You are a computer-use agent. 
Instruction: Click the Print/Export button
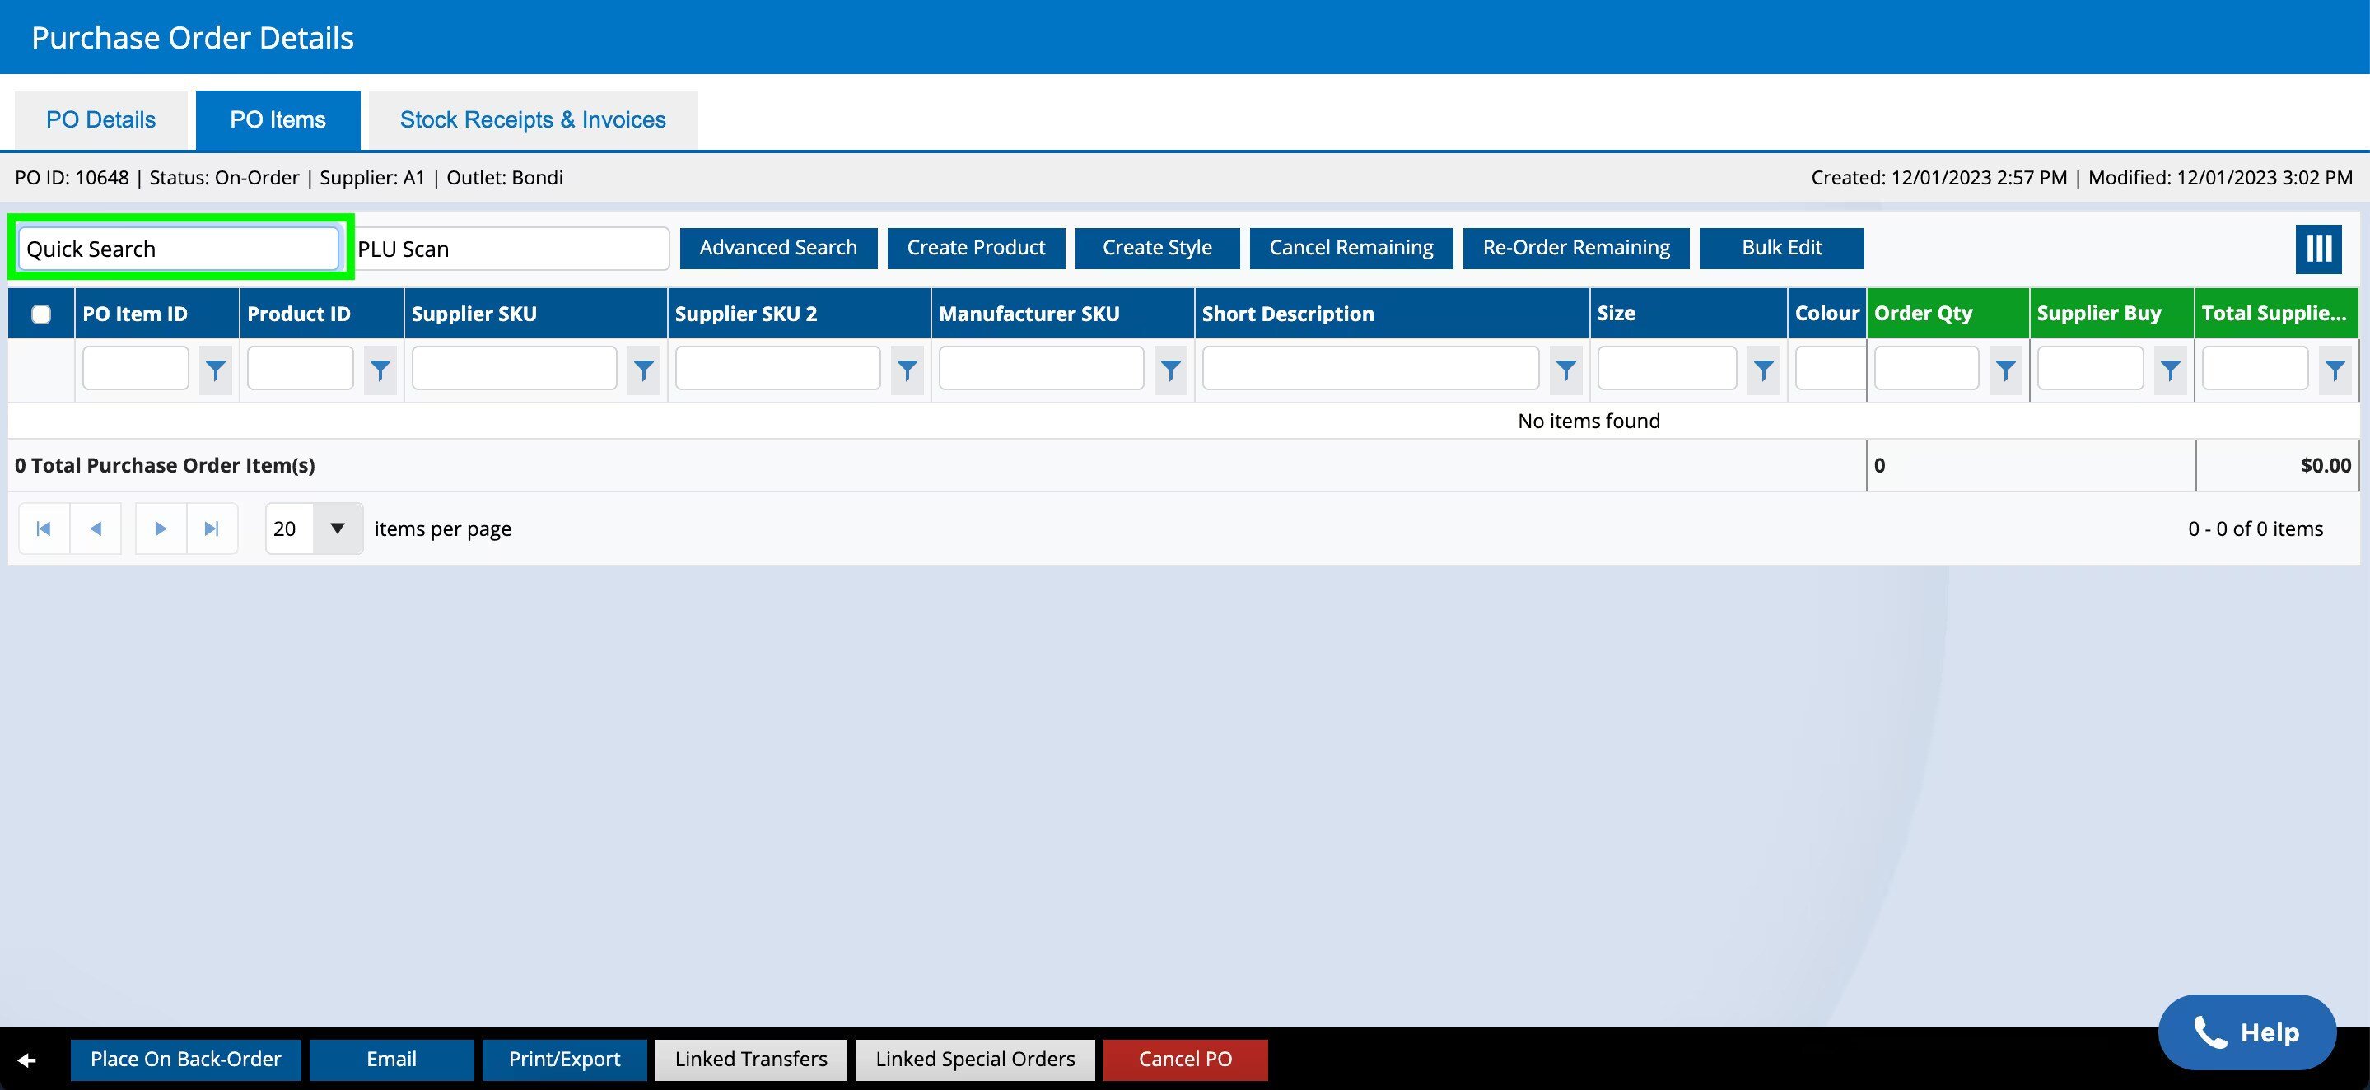pos(564,1060)
